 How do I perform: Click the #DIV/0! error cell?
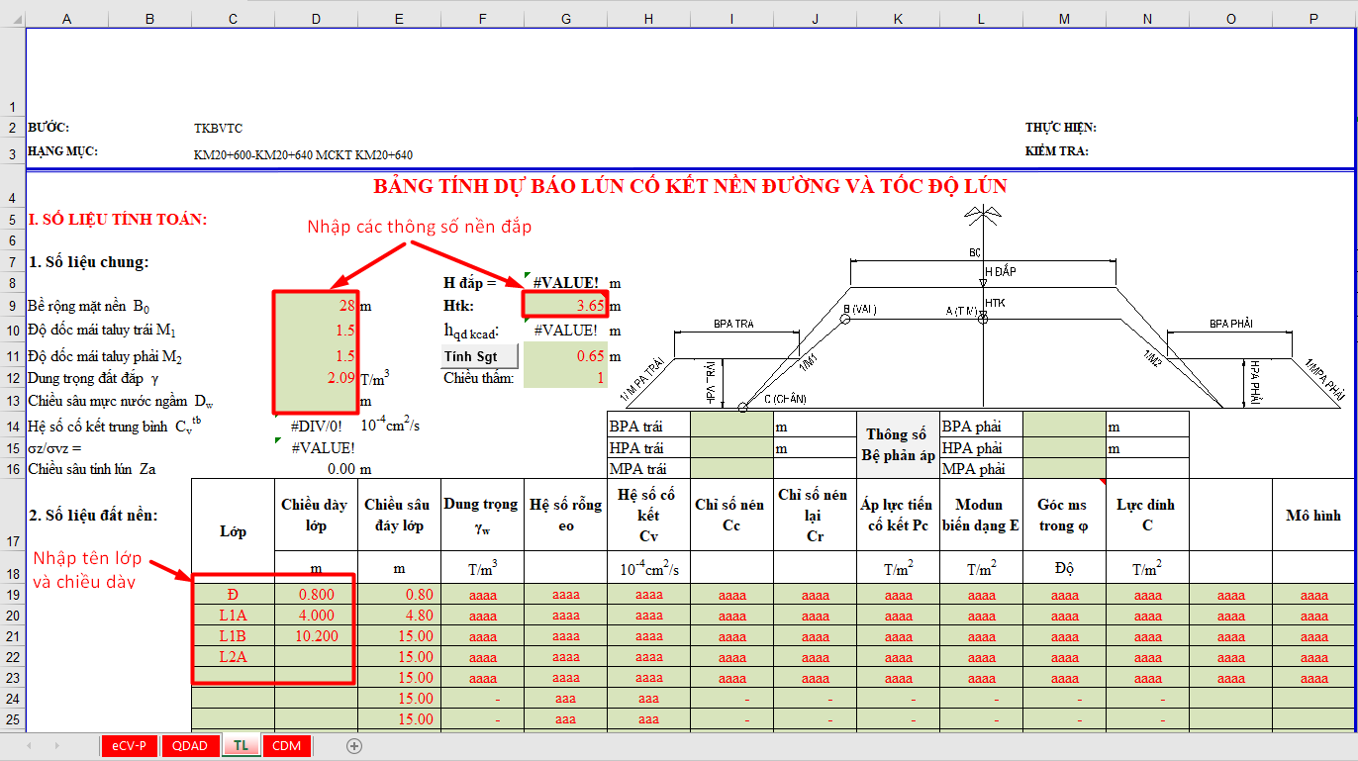[x=316, y=426]
